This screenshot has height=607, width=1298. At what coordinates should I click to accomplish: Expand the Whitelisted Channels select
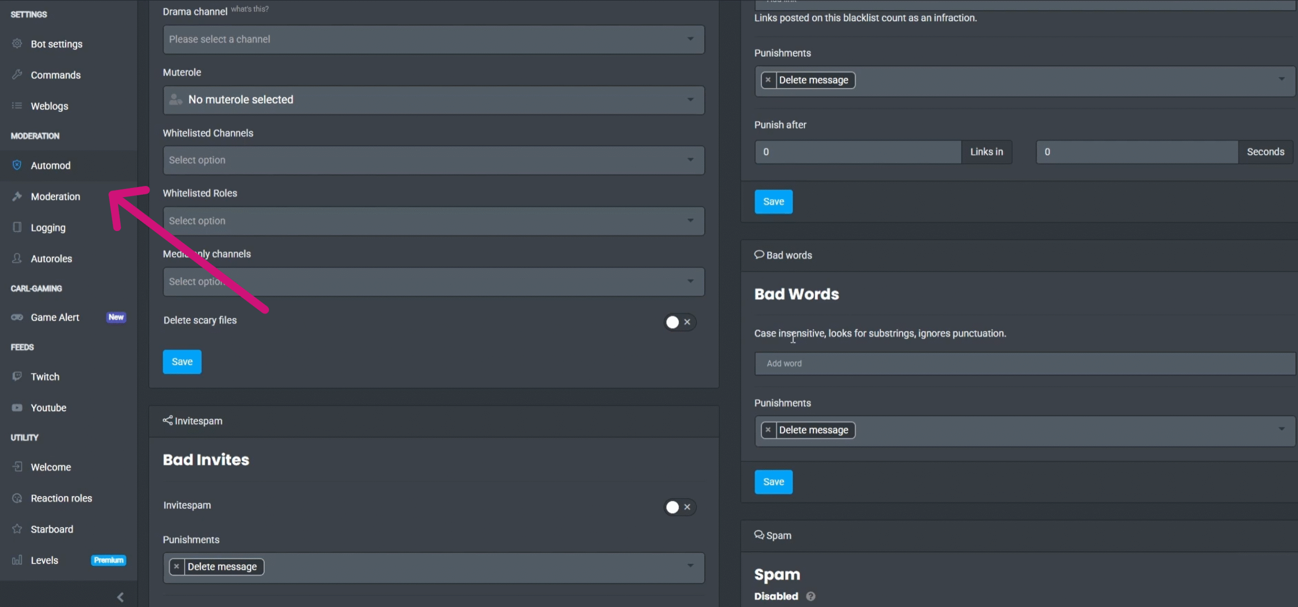coord(434,160)
